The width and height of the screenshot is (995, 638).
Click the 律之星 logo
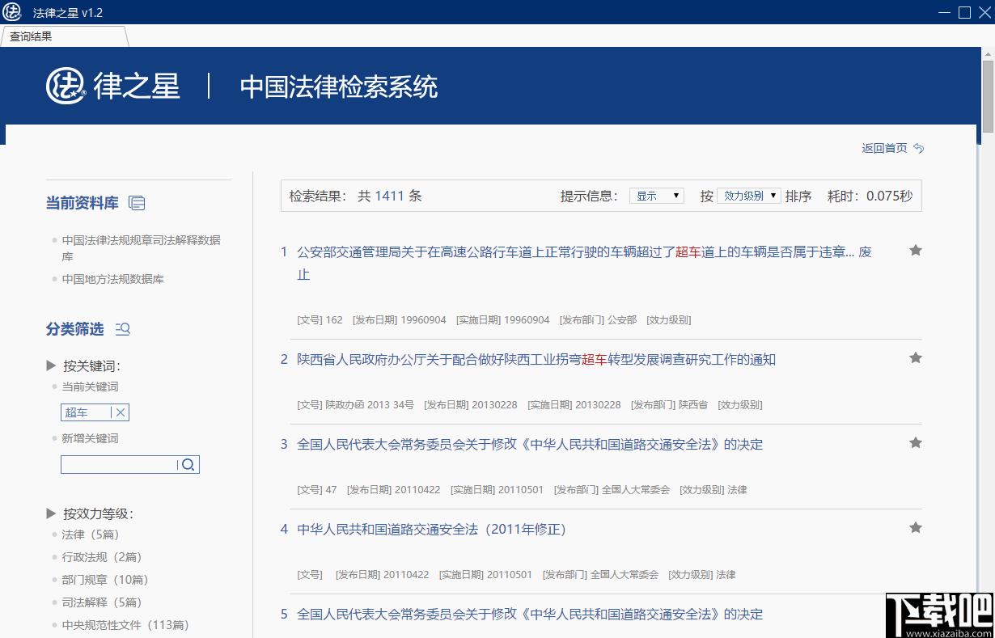[x=112, y=86]
